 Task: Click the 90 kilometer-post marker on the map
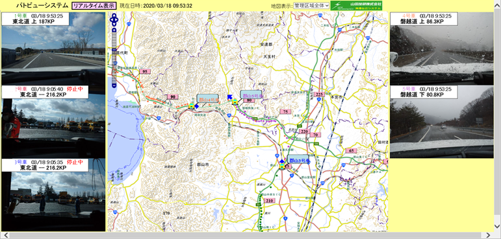173,97
